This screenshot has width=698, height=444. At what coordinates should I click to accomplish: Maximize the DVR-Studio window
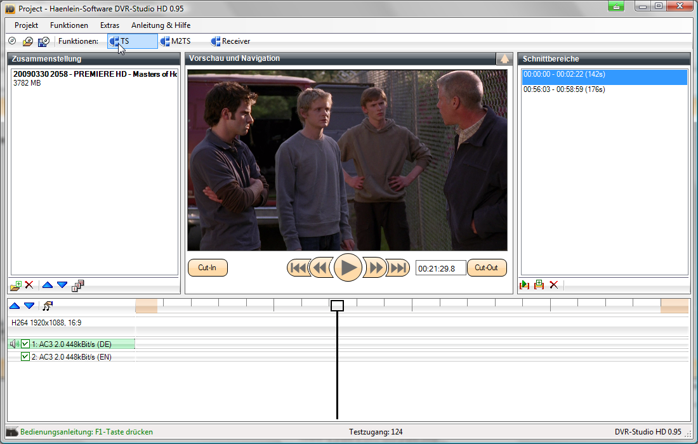click(x=659, y=6)
